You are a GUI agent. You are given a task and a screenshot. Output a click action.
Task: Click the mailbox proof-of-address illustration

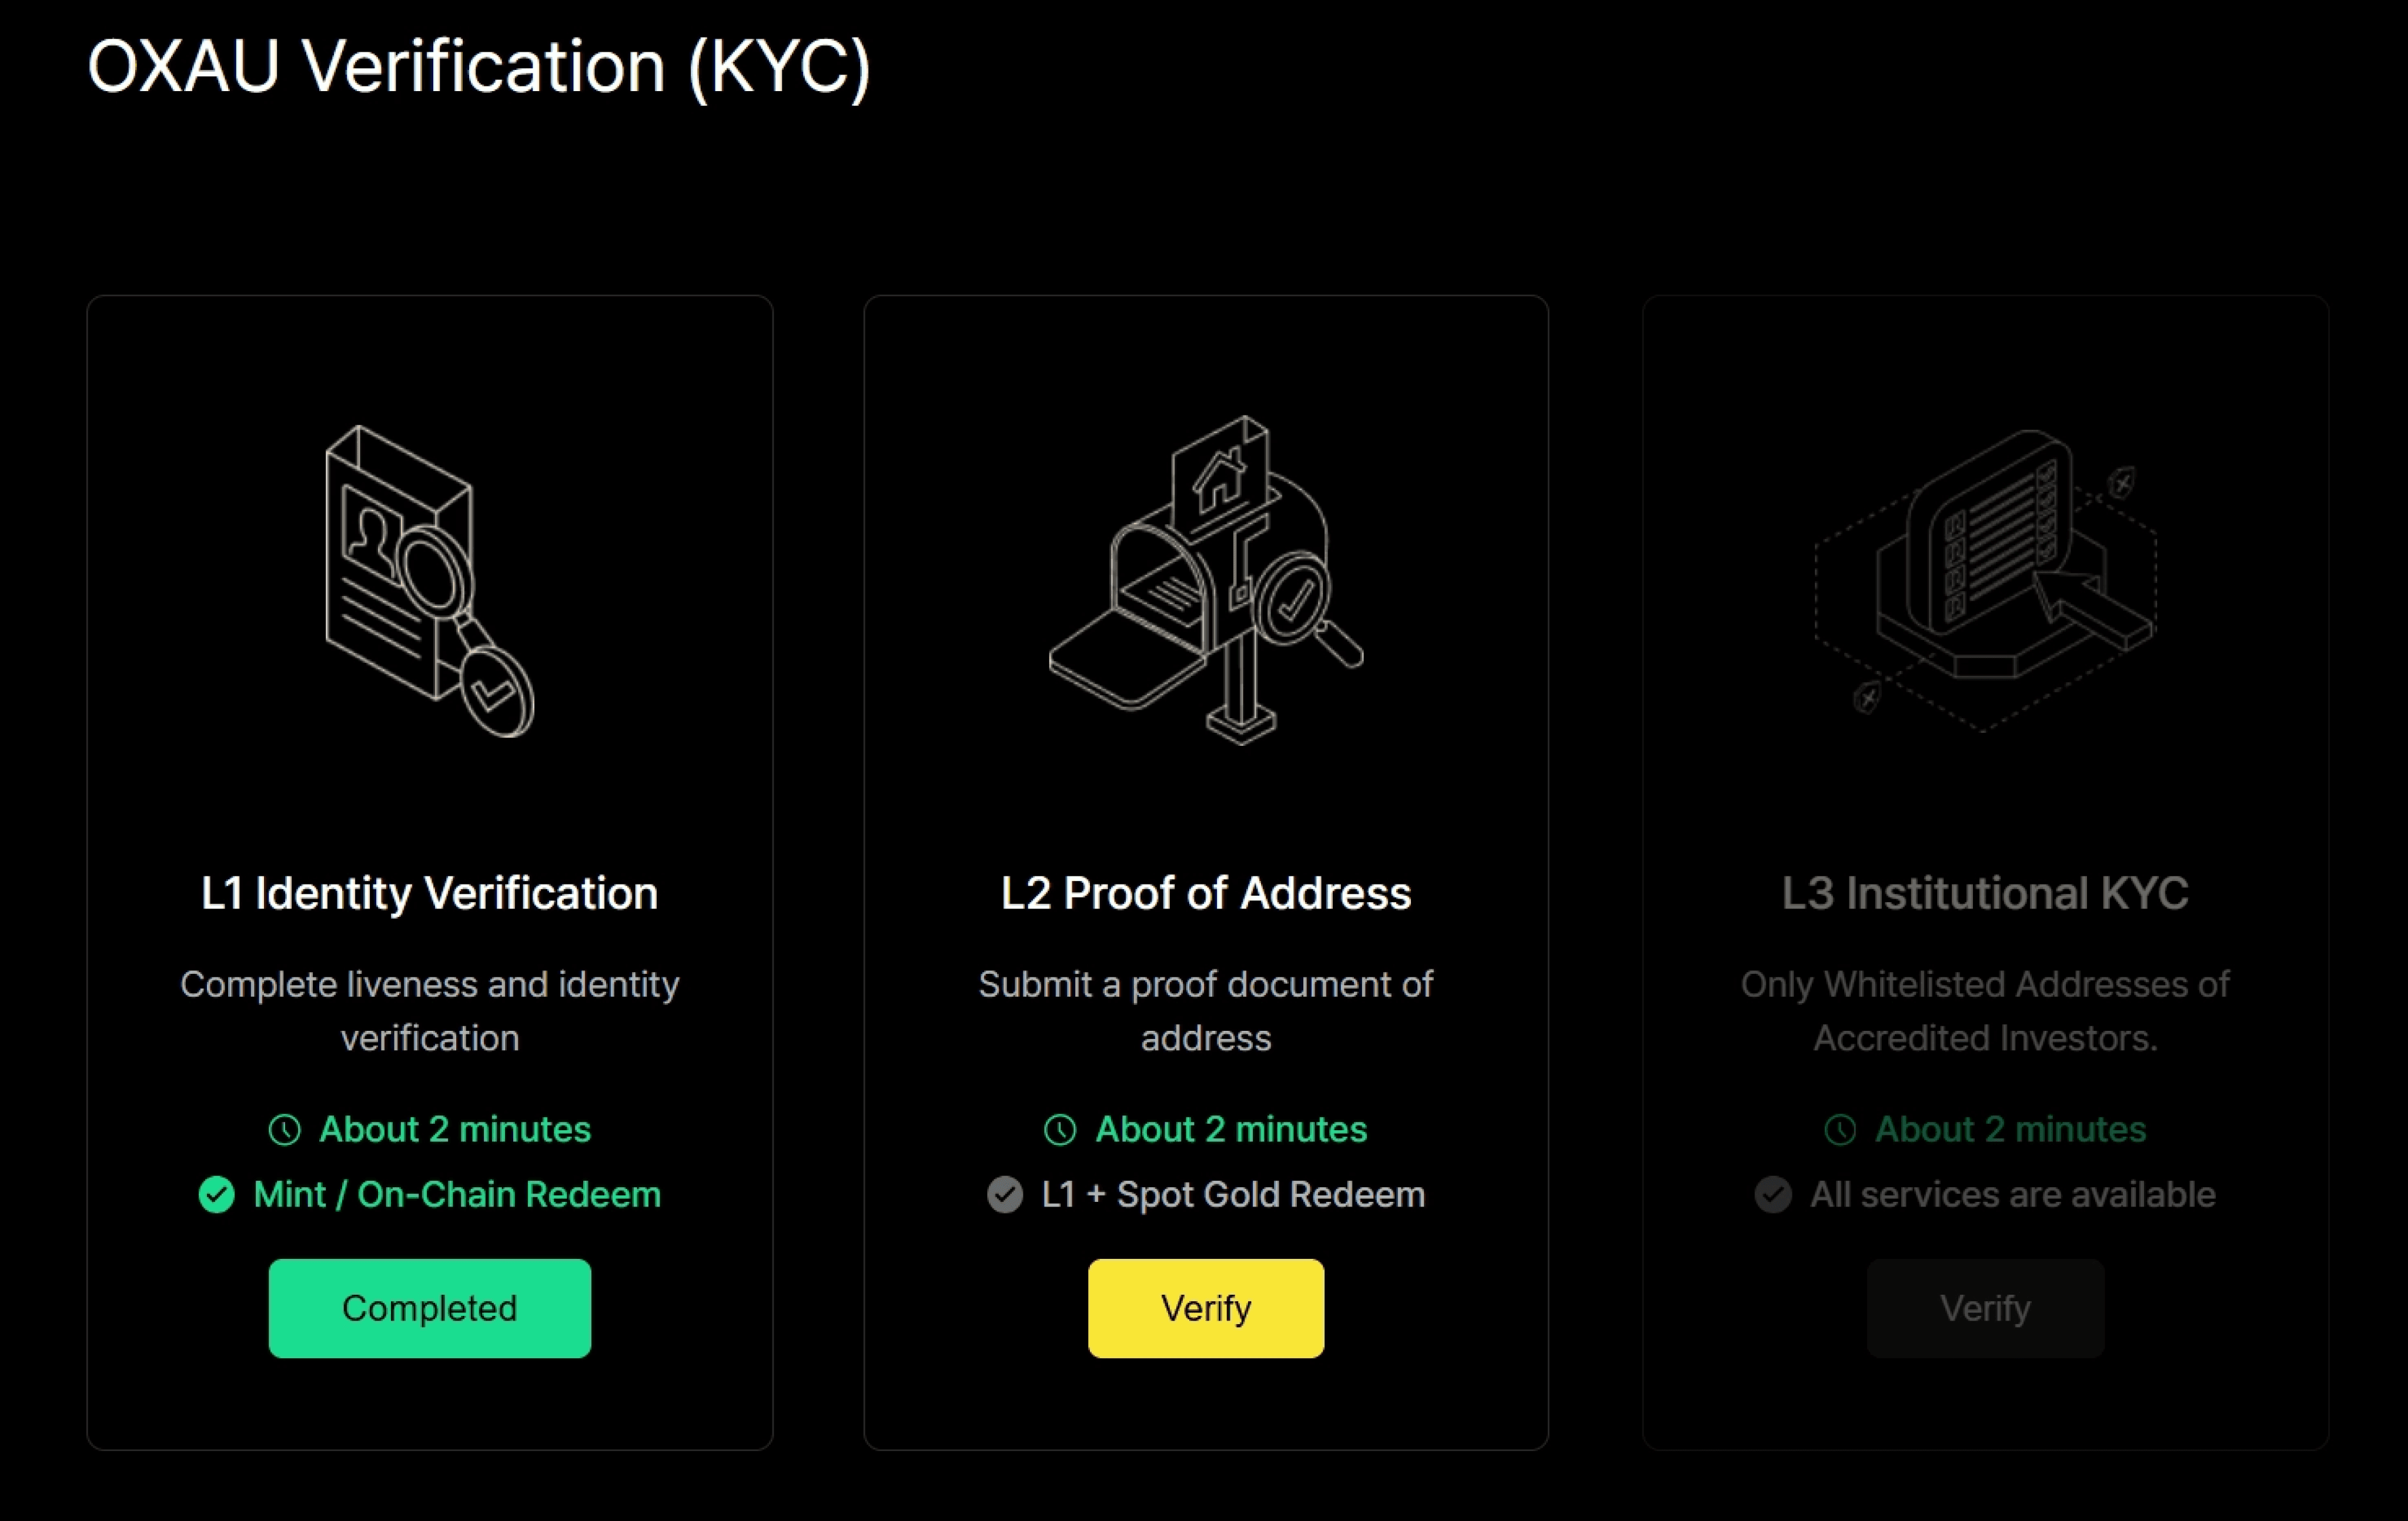(1206, 580)
